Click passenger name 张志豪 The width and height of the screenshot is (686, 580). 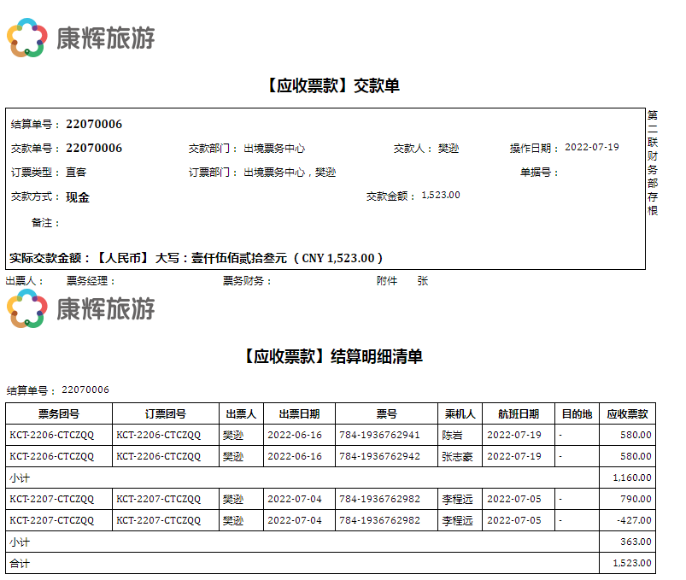click(457, 456)
